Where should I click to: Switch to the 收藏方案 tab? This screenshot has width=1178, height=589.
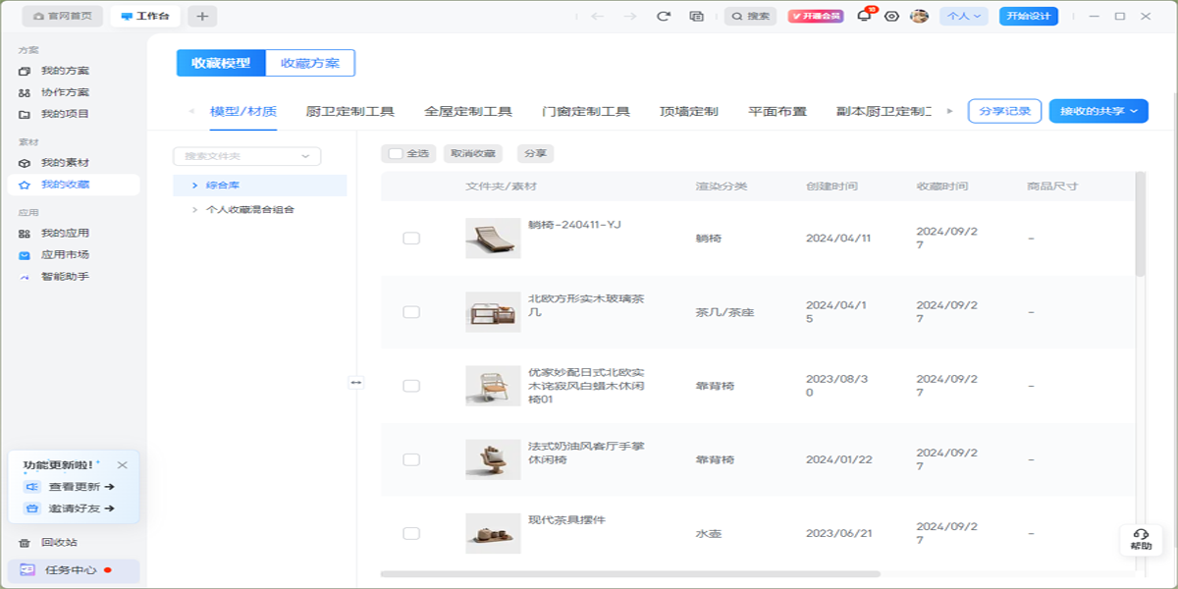coord(310,63)
